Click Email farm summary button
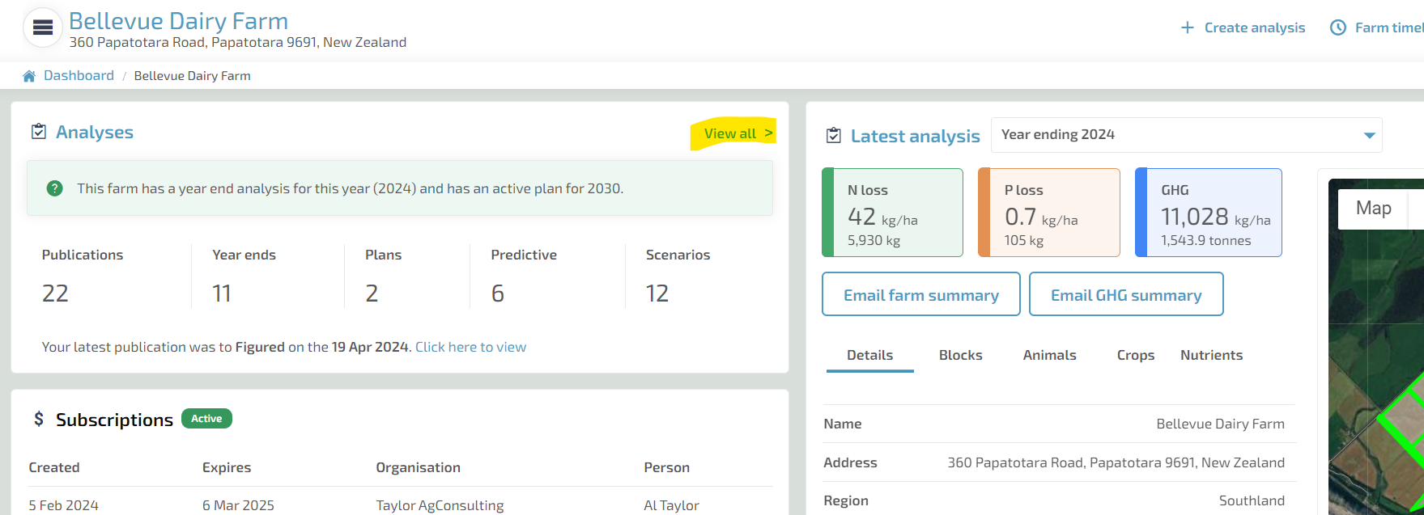 [920, 294]
